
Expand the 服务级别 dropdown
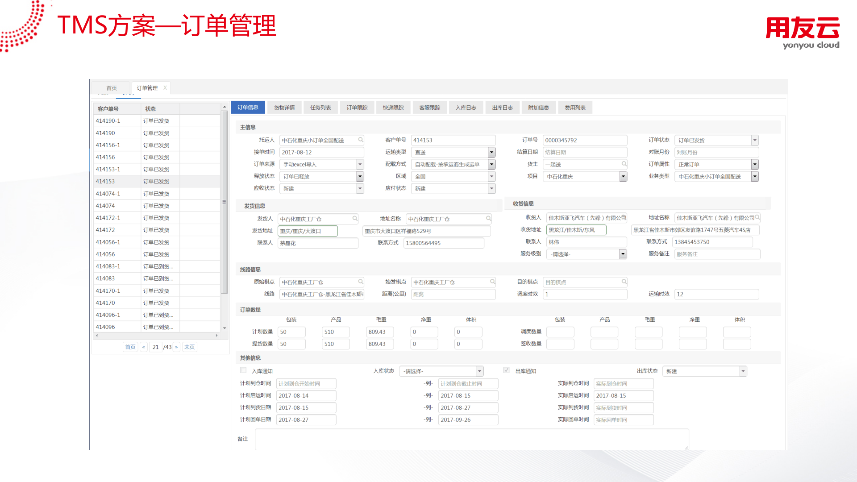coord(623,254)
